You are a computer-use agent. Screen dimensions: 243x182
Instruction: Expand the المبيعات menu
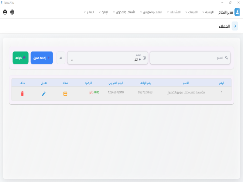coord(191,12)
